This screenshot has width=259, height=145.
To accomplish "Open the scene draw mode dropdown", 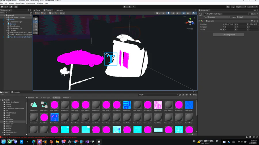I will (158, 13).
